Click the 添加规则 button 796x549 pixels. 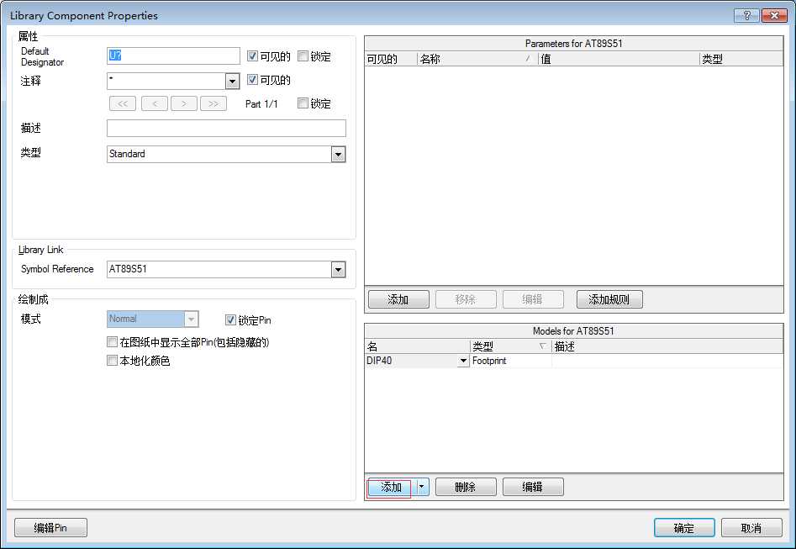609,299
